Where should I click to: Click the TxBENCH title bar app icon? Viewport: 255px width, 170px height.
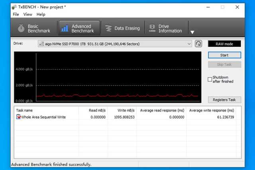(14, 7)
